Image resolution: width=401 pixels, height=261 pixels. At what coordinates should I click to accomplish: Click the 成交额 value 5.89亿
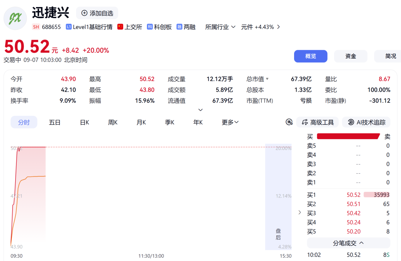click(x=224, y=90)
